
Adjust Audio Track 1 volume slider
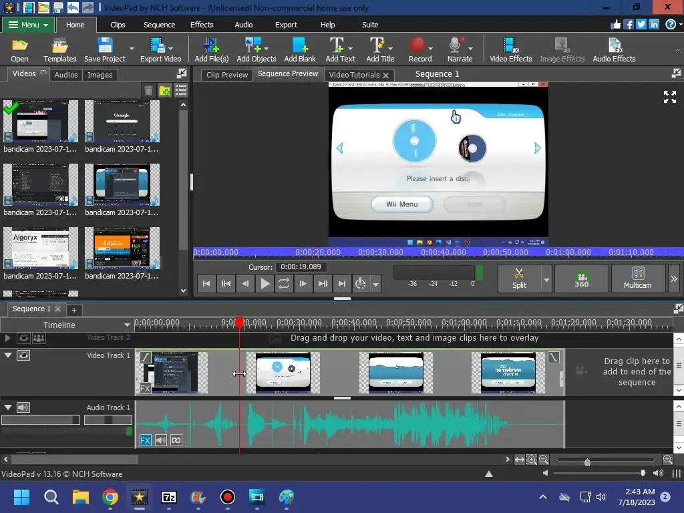(x=41, y=419)
